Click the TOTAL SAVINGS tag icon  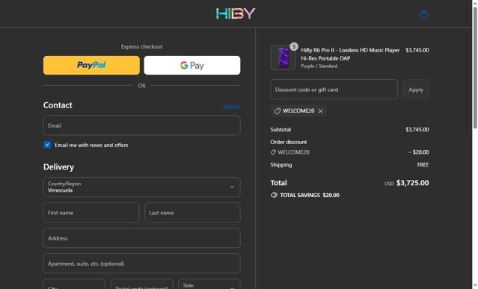point(274,196)
